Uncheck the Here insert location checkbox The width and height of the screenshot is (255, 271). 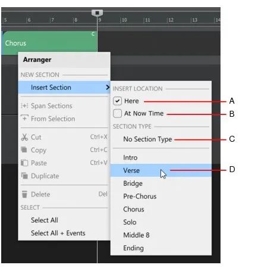(x=117, y=101)
